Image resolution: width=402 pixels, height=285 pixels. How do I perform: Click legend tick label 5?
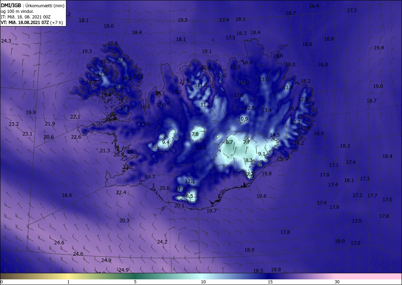[135, 282]
